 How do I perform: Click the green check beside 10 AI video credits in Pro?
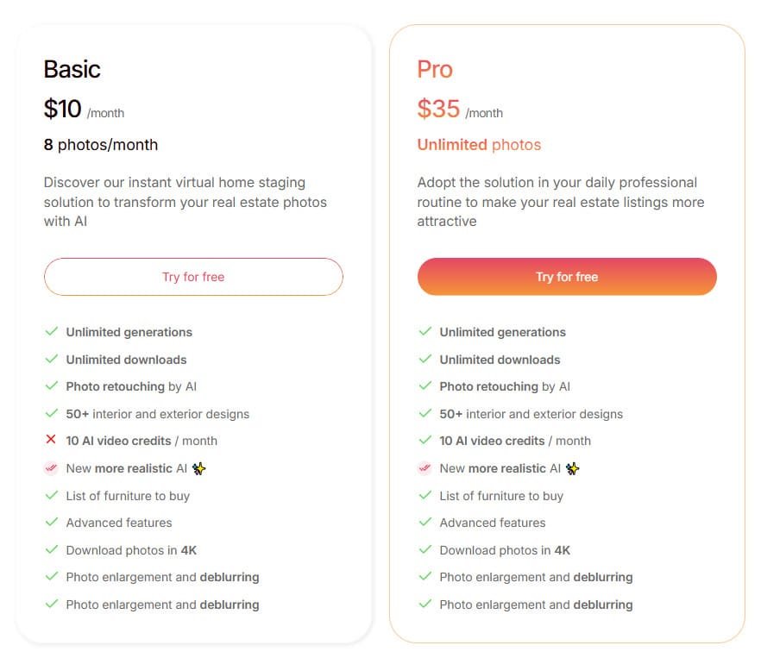425,441
